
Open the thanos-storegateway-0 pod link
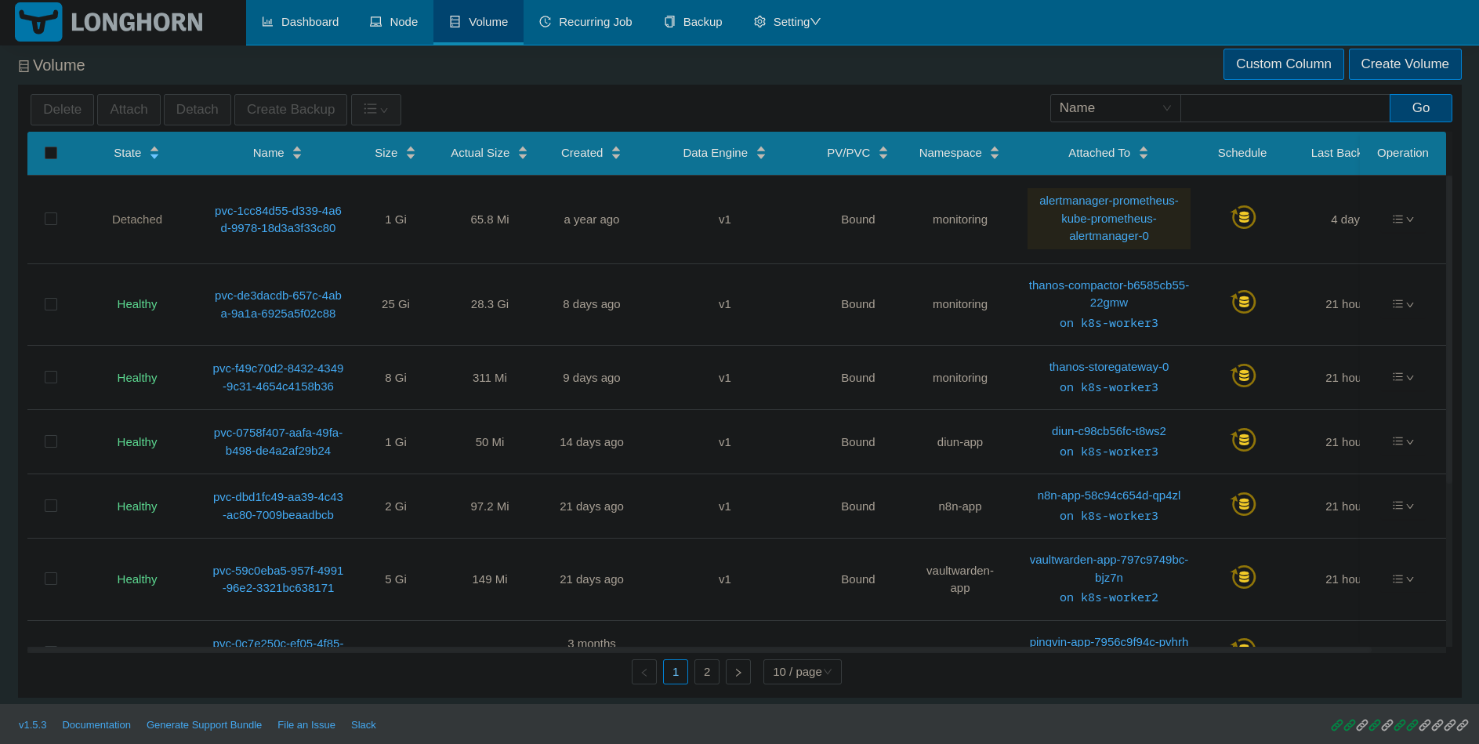point(1109,367)
